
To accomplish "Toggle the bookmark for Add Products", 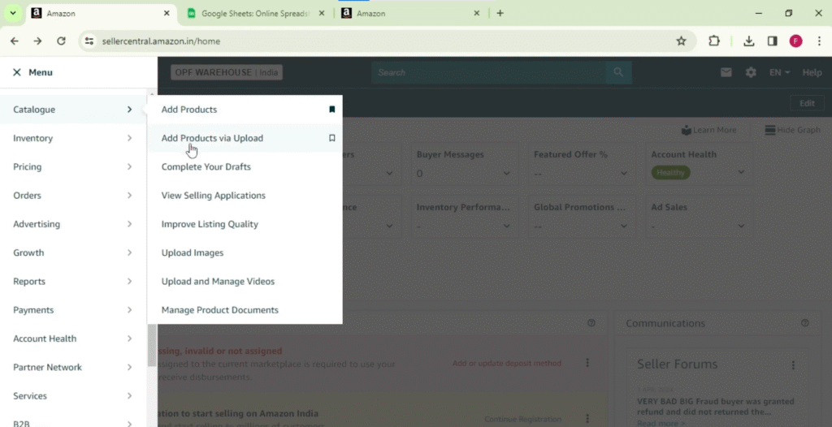I will click(332, 110).
